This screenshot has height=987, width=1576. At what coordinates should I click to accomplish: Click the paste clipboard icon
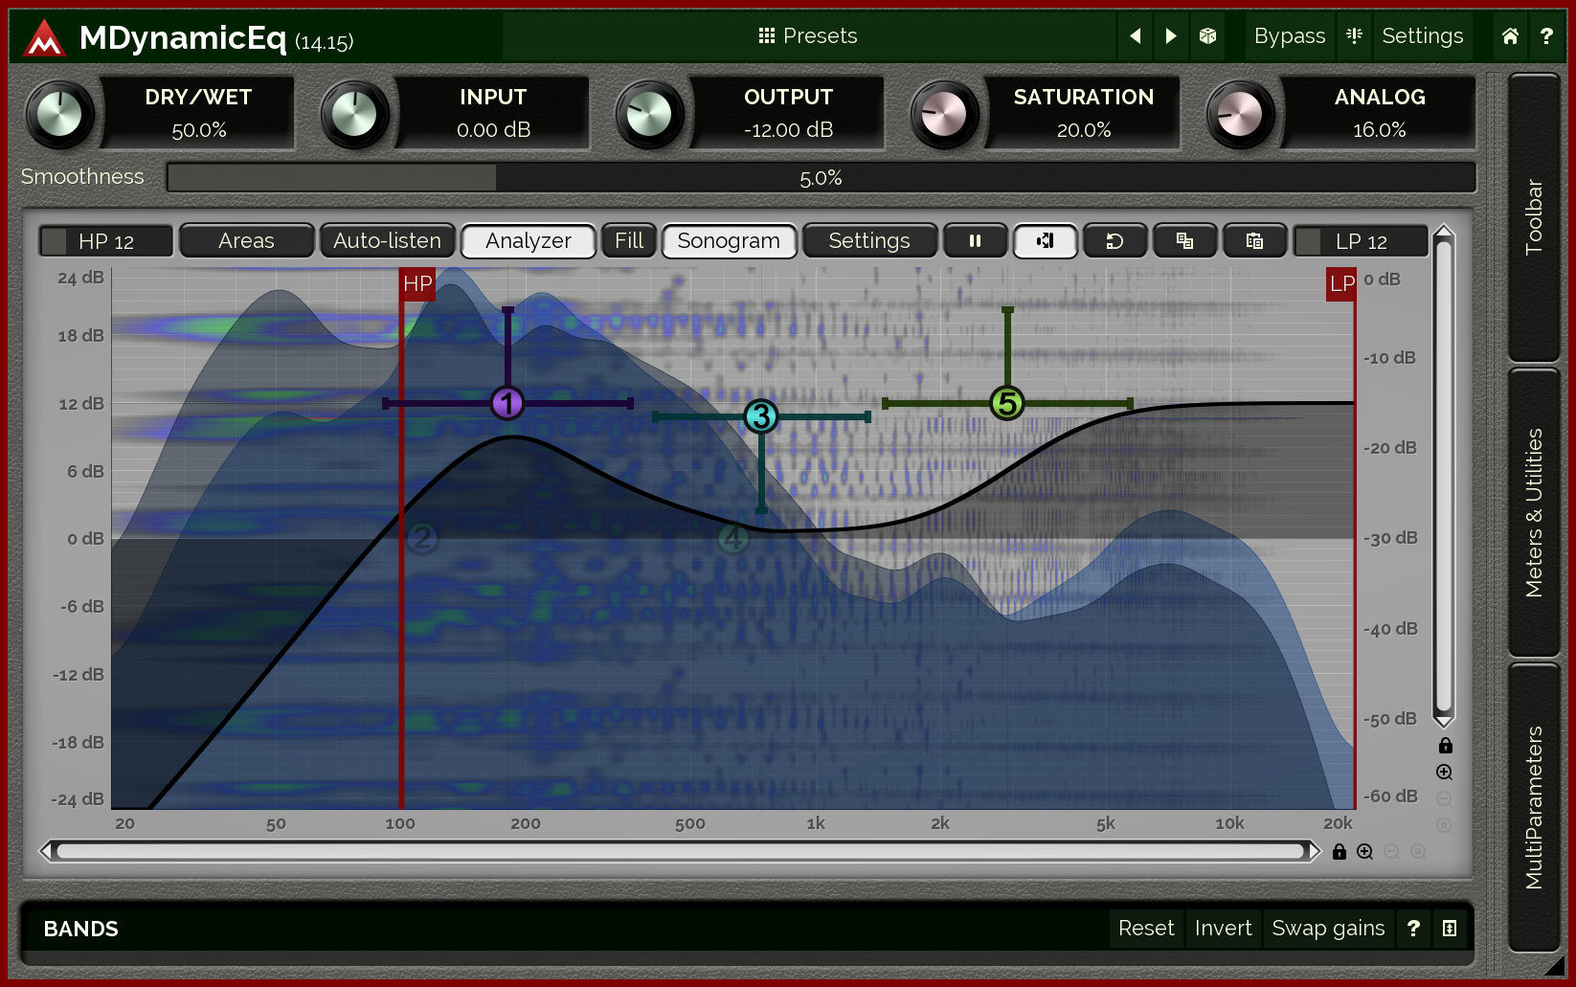(1254, 241)
